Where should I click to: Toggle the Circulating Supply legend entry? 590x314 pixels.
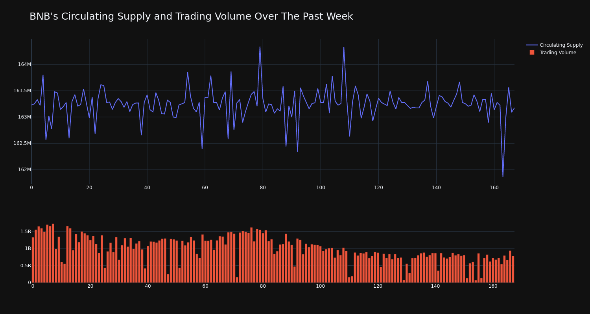pyautogui.click(x=554, y=45)
